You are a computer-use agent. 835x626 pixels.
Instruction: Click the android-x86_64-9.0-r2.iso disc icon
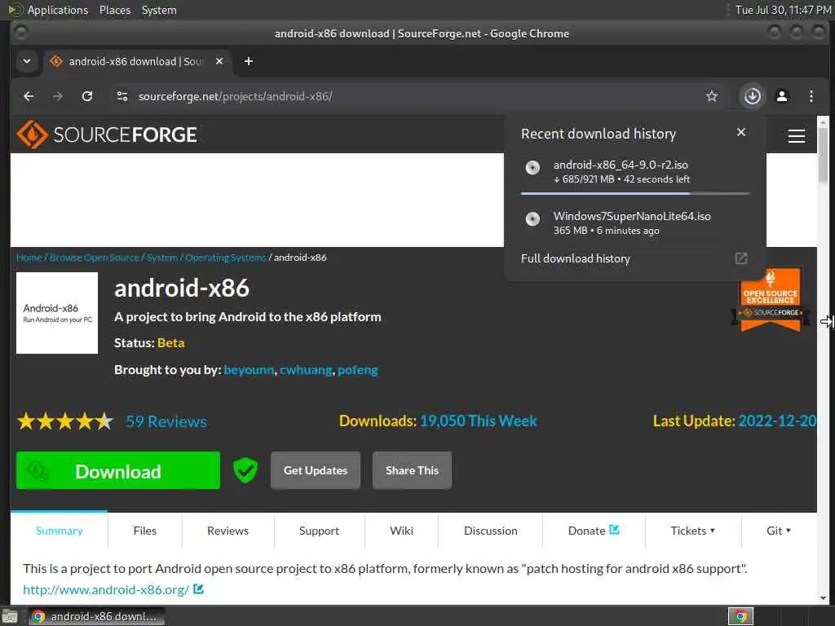point(532,168)
